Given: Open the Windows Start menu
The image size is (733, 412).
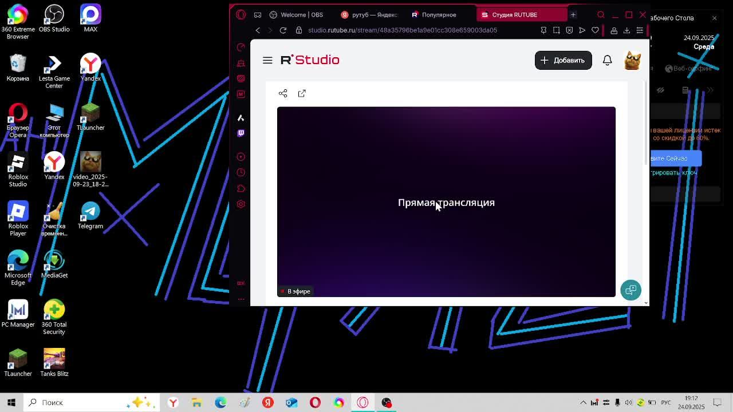Looking at the screenshot, I should (11, 402).
